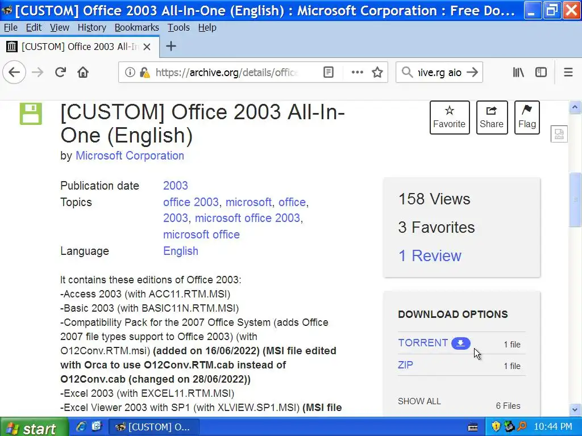Click the taskbar [CUSTOM] O... window button
The image size is (582, 436).
(153, 427)
